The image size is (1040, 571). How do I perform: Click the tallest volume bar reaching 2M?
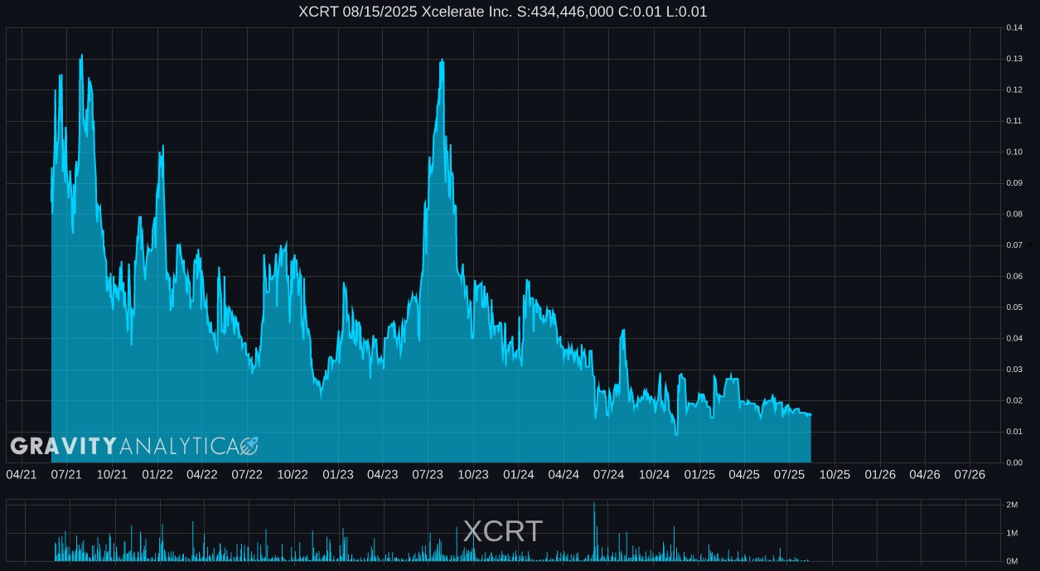coord(594,531)
